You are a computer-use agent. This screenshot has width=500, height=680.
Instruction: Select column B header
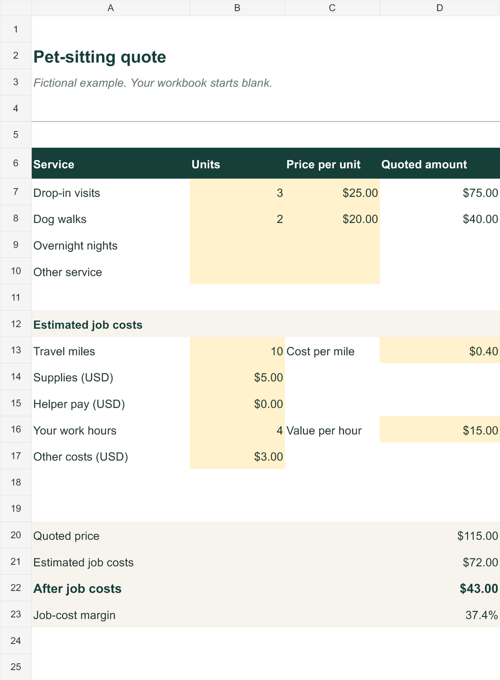pyautogui.click(x=237, y=8)
